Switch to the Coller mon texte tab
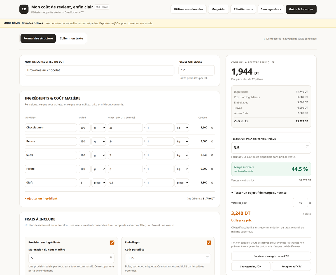This screenshot has height=275, width=336. pos(71,38)
